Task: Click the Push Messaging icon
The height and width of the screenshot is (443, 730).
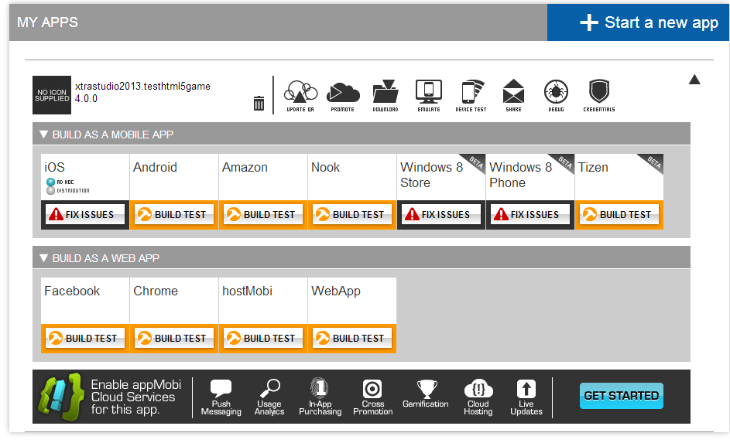Action: (x=221, y=397)
